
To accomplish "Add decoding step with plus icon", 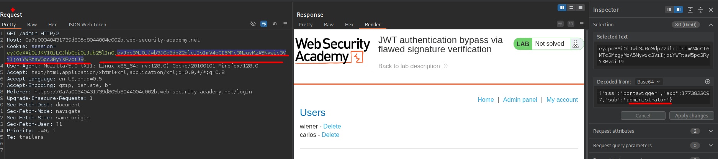I will pyautogui.click(x=708, y=82).
